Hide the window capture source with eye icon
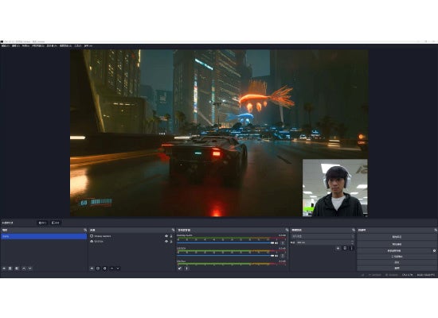 [x=166, y=236]
